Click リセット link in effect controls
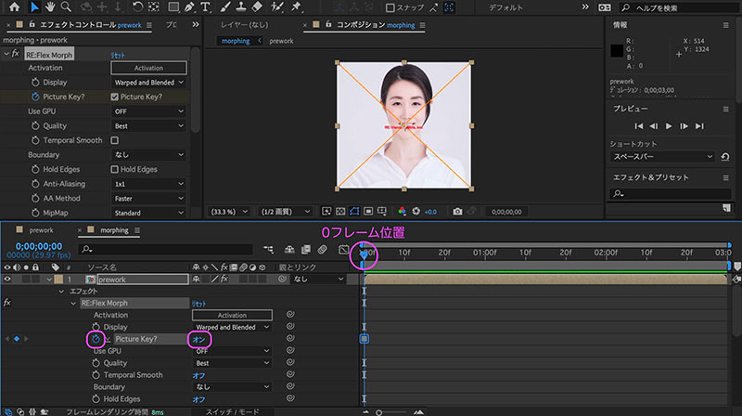 [118, 56]
